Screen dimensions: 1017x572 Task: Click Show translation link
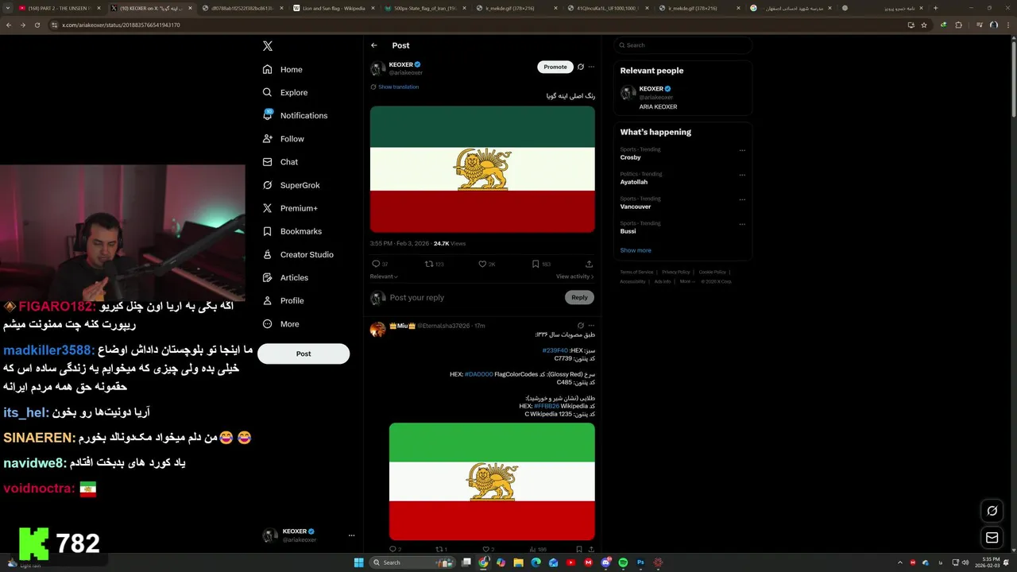tap(398, 87)
